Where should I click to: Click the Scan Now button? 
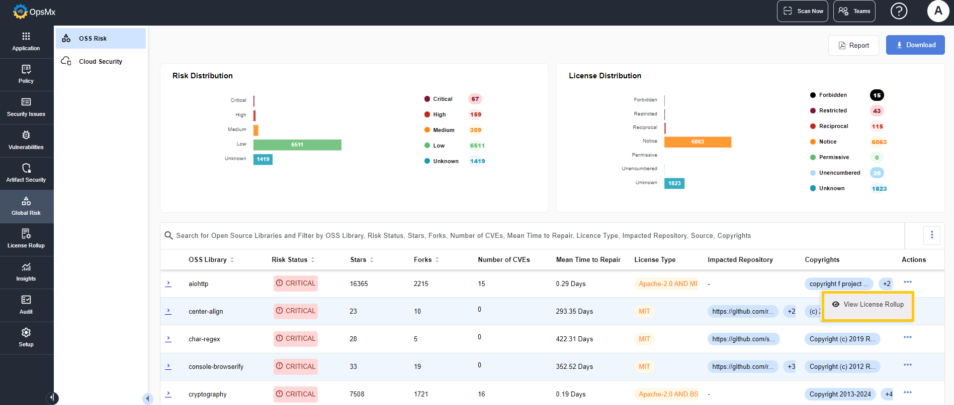click(803, 11)
